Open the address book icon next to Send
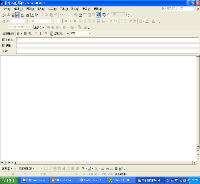Screen dimensions: 200x184 (x=26, y=34)
